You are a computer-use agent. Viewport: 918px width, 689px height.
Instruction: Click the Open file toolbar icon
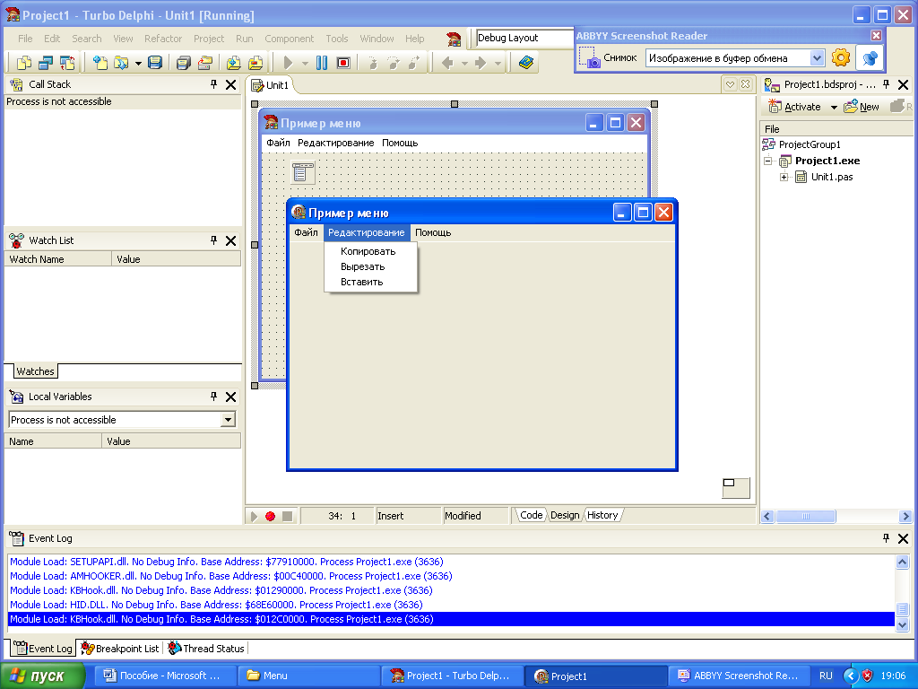tap(121, 62)
